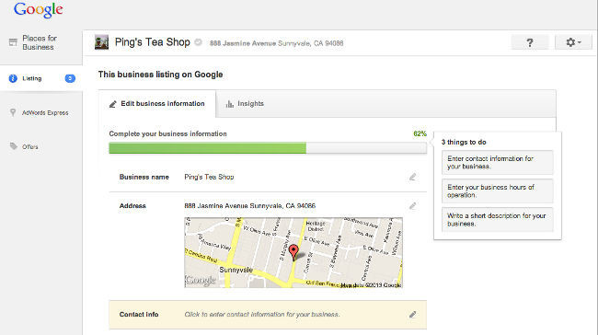Image resolution: width=598 pixels, height=335 pixels.
Task: Open the help question mark button
Action: 530,42
